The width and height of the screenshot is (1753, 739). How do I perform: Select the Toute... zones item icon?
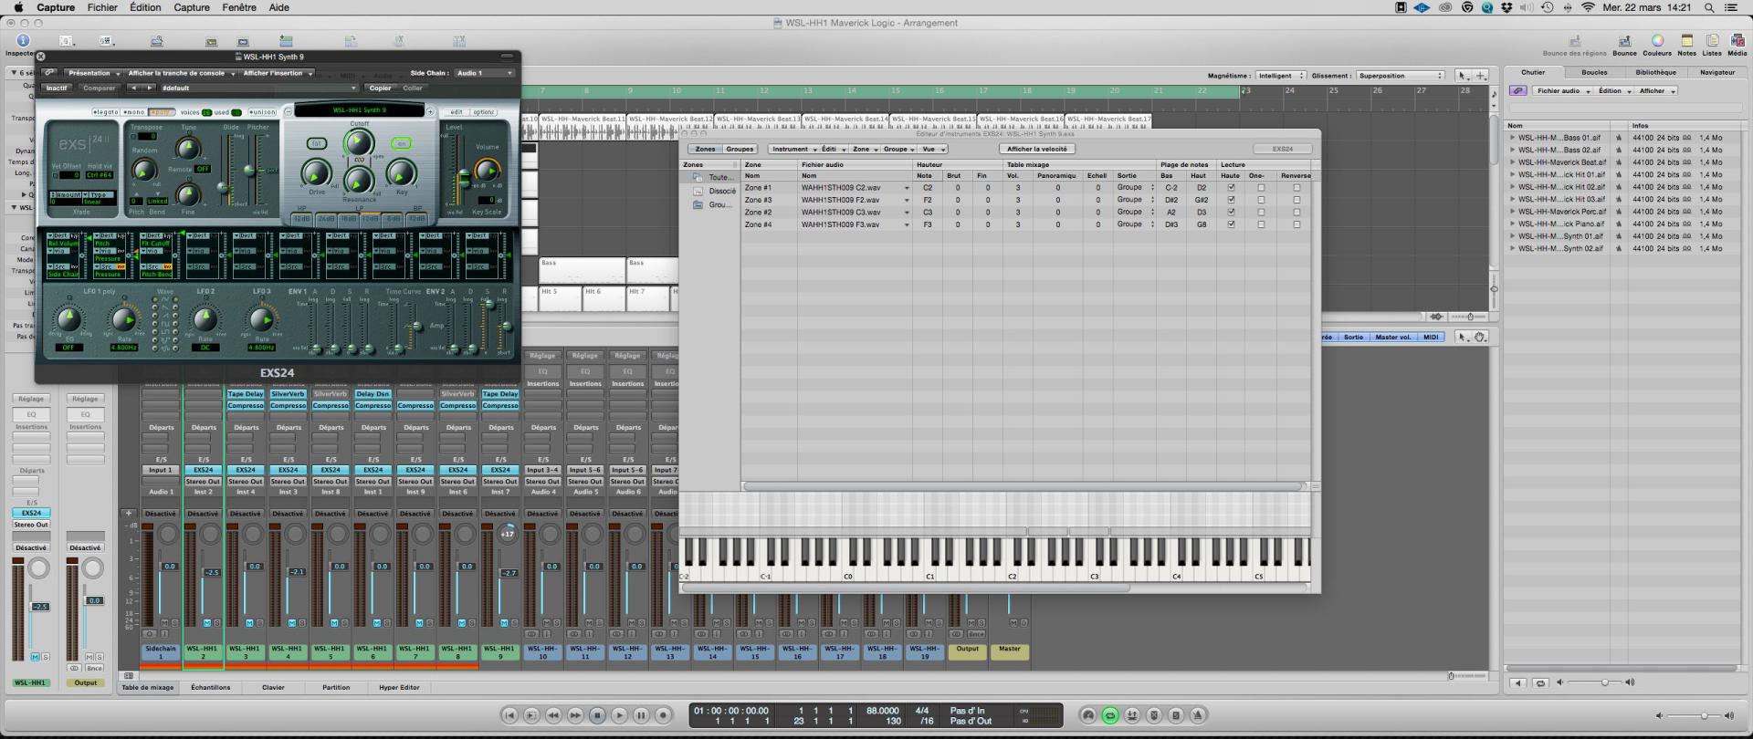[x=698, y=178]
